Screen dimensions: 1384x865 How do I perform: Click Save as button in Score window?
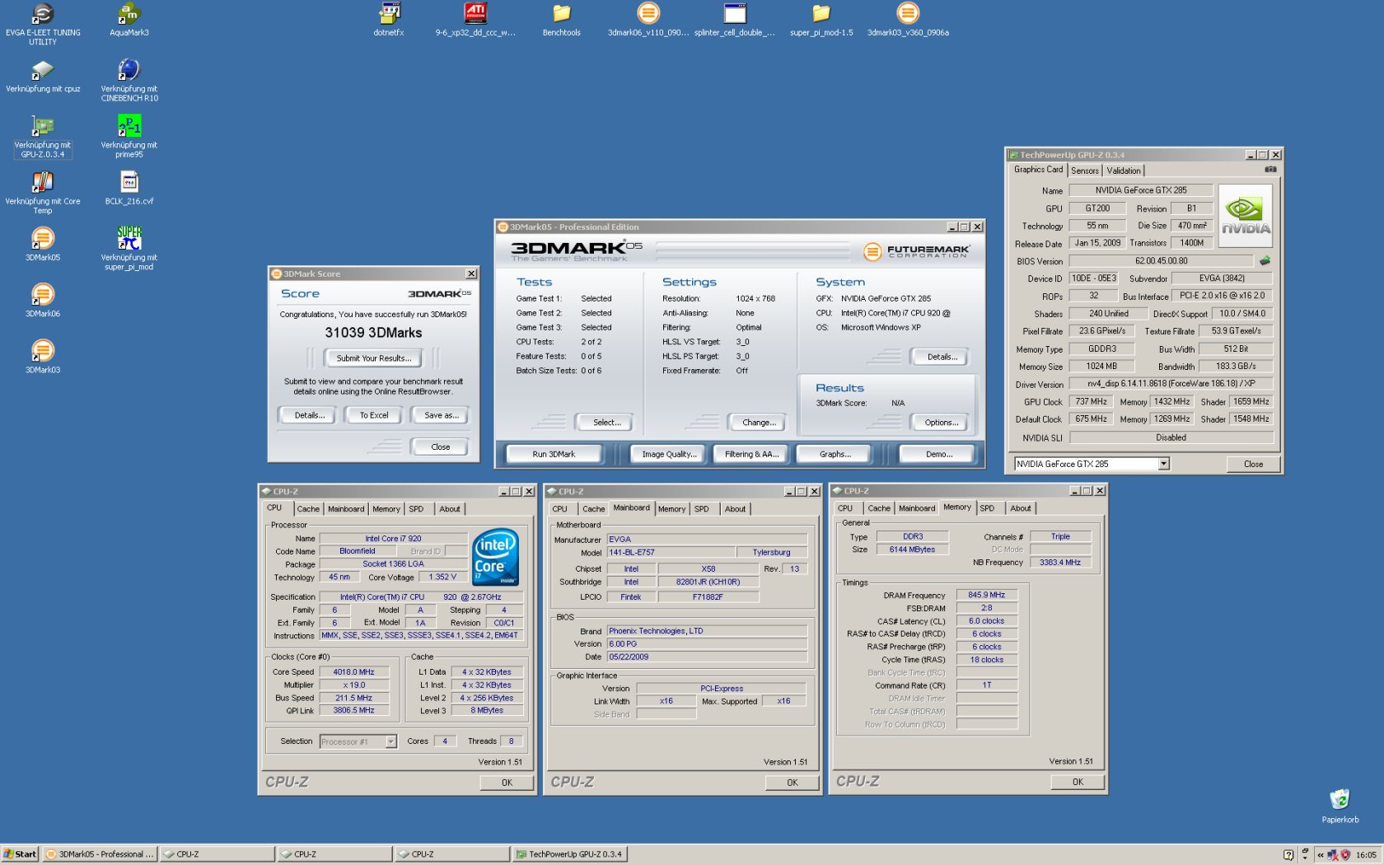[442, 415]
